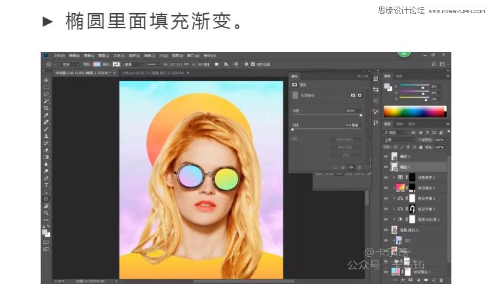This screenshot has height=291, width=492.
Task: Select the Crop tool
Action: (x=46, y=108)
